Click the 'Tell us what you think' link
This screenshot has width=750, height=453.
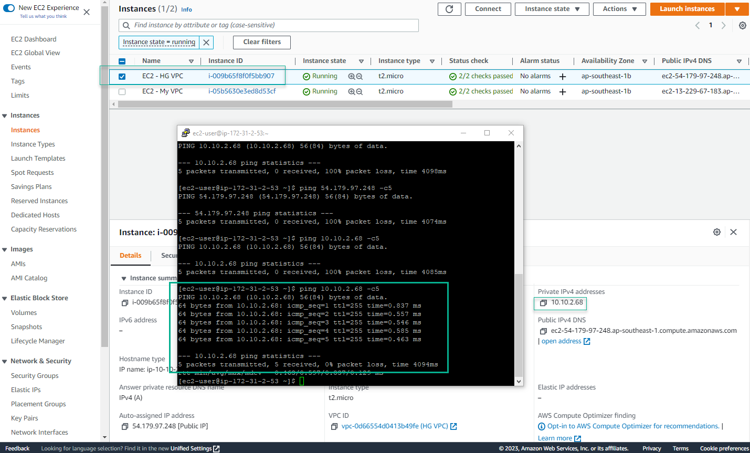point(43,16)
